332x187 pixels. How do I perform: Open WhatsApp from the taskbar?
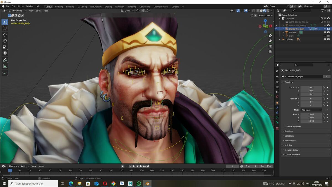click(x=139, y=183)
